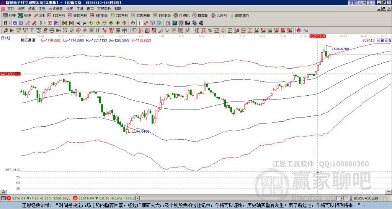This screenshot has height=209, width=392.
Task: Open 赢家轮 wheel tool
Action: tap(200, 15)
